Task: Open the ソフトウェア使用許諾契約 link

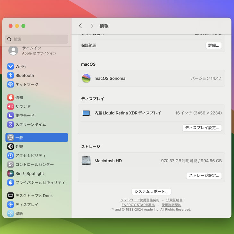Action: (140, 200)
